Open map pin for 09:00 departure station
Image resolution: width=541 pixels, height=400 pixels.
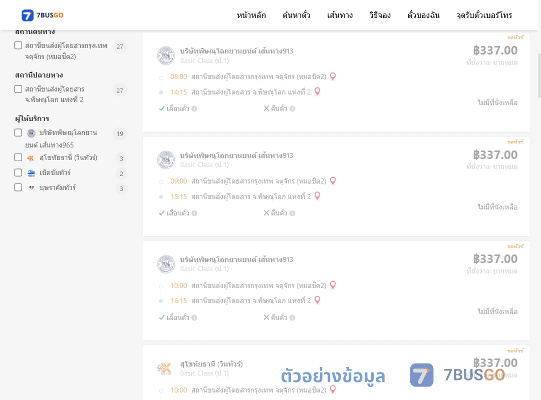[x=333, y=180]
